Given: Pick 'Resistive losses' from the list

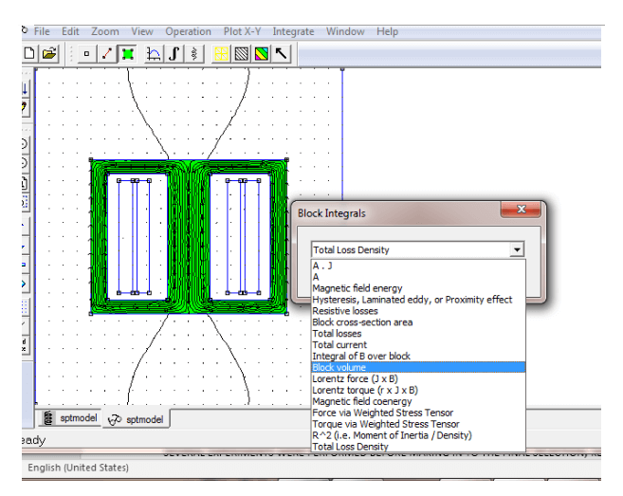Looking at the screenshot, I should coord(418,311).
